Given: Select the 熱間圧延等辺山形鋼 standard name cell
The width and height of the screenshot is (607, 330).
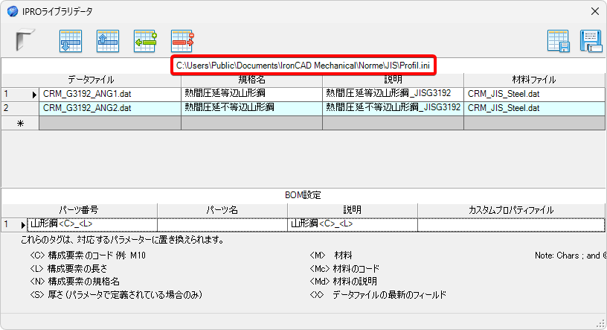Looking at the screenshot, I should click(x=251, y=94).
